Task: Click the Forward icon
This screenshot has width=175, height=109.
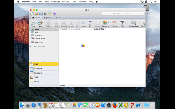Action: pos(71,24)
